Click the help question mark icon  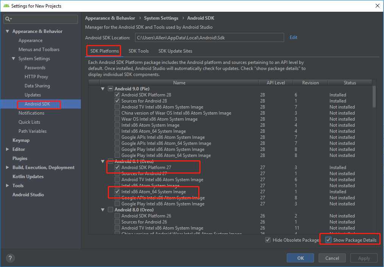[x=10, y=258]
